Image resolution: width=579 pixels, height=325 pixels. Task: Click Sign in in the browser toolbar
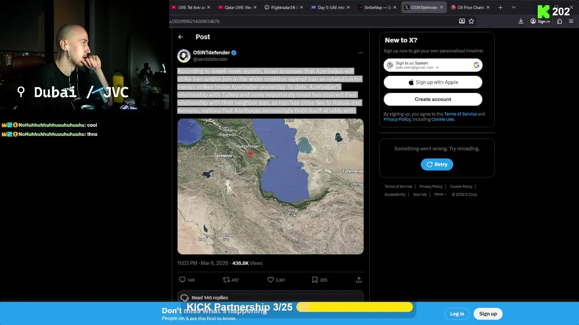(x=540, y=21)
